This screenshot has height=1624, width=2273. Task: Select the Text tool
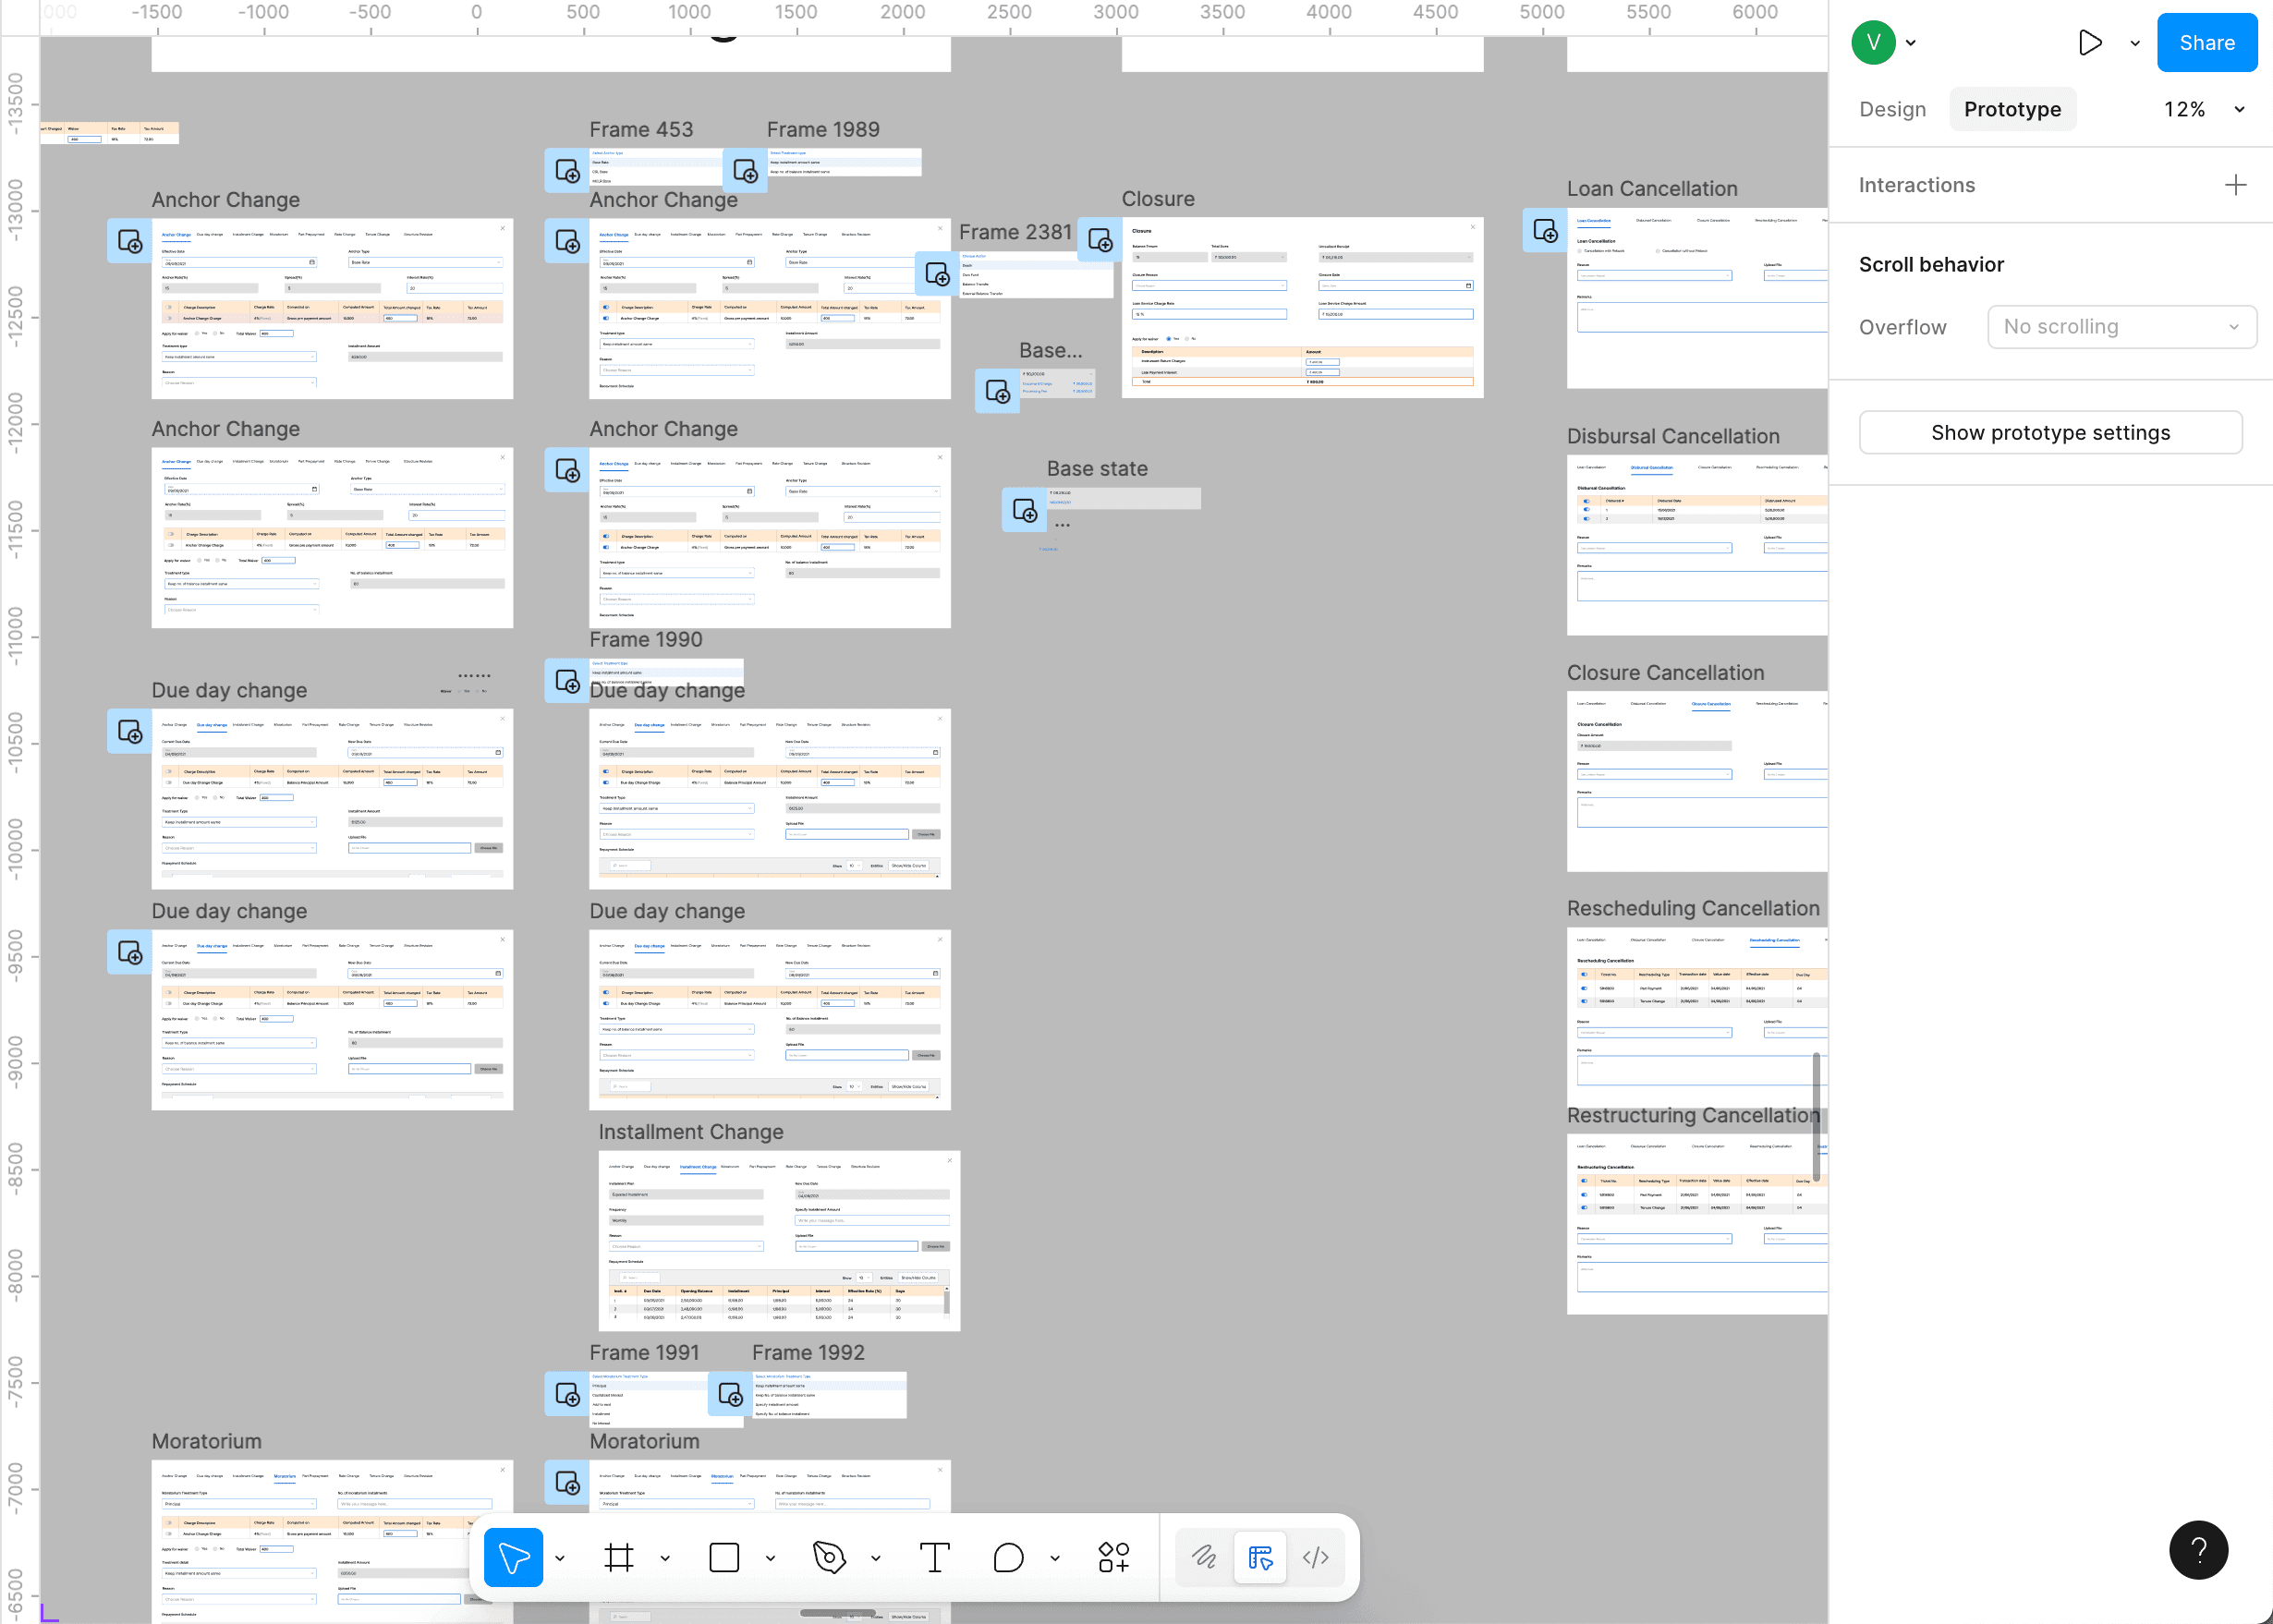(x=934, y=1557)
